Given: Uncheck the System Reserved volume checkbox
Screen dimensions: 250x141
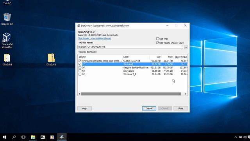Looking at the screenshot, I should [x=80, y=61].
